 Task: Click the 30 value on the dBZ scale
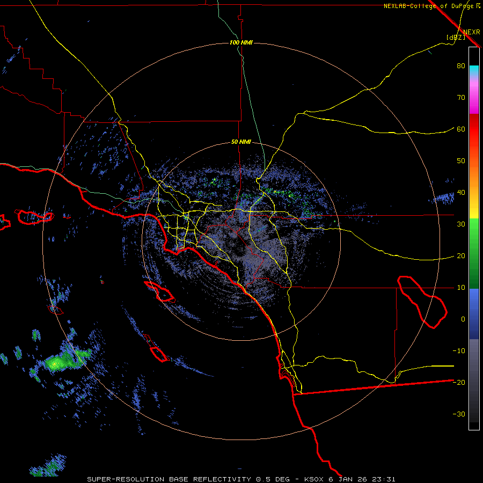461,224
